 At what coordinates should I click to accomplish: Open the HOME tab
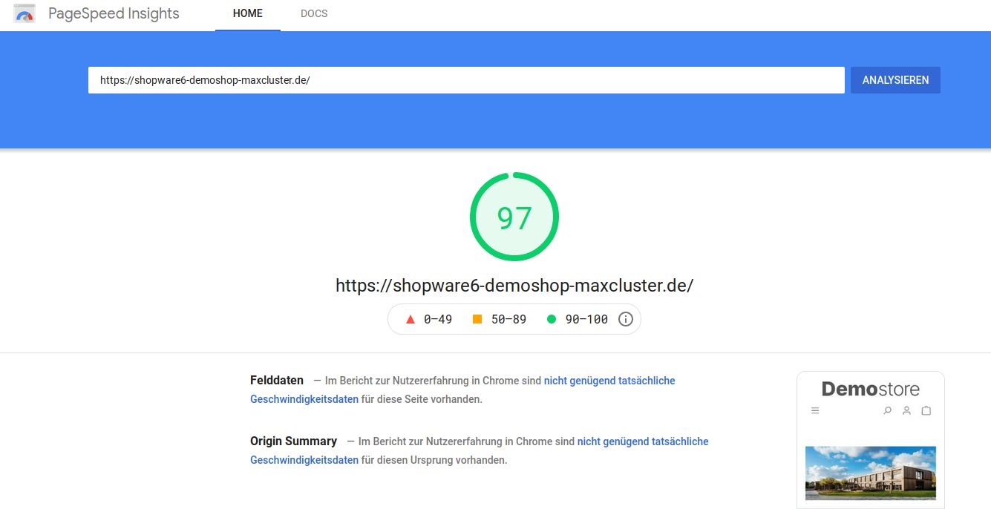tap(248, 14)
